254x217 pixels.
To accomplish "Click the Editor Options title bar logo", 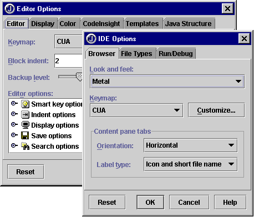I will [9, 8].
